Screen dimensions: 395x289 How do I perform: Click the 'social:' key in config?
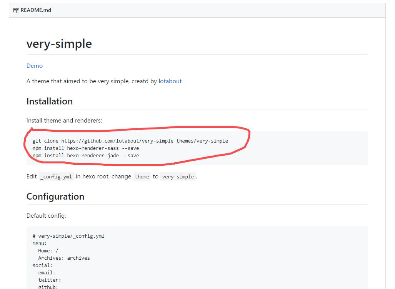coord(42,265)
